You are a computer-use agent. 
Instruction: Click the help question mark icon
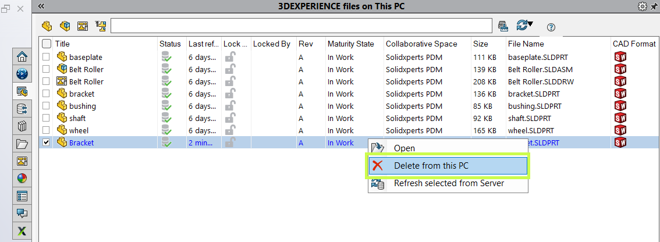pyautogui.click(x=551, y=27)
